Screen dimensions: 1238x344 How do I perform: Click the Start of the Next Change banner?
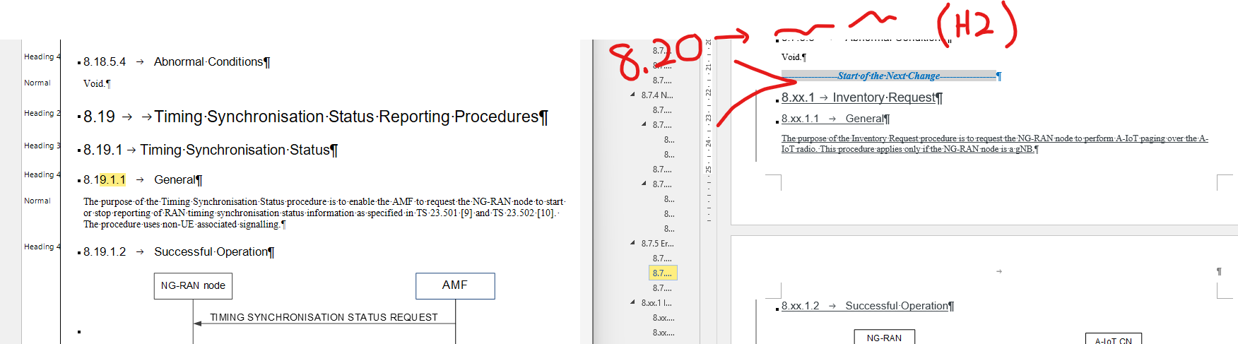tap(888, 76)
